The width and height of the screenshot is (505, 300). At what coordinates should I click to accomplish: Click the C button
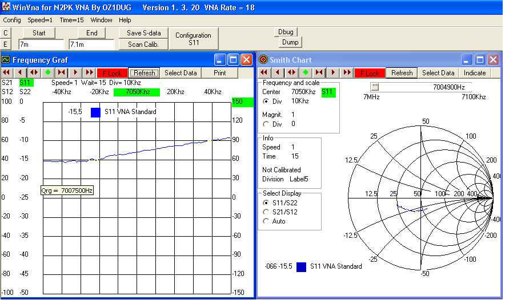[x=6, y=33]
